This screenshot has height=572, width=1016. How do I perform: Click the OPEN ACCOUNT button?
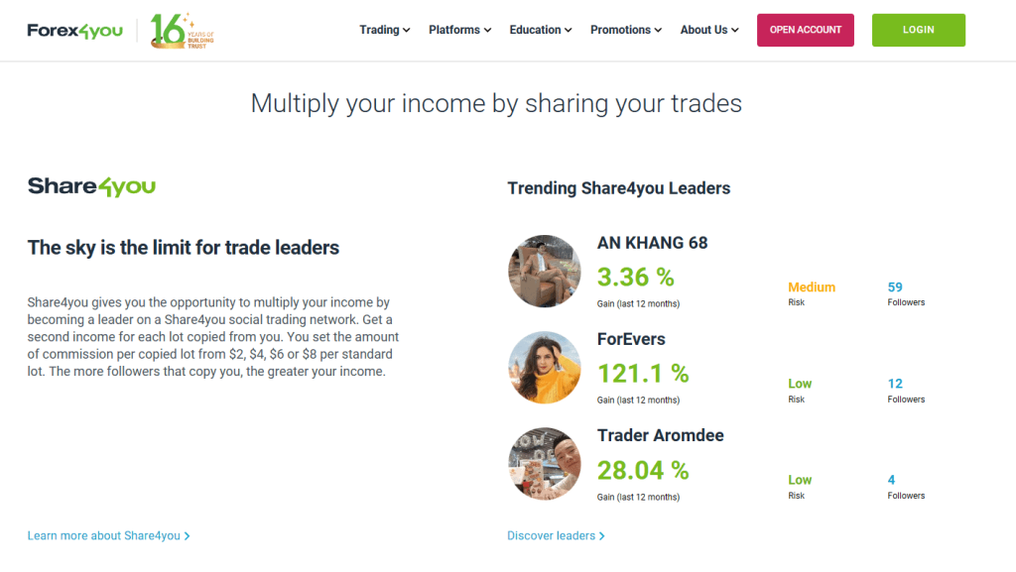[806, 30]
